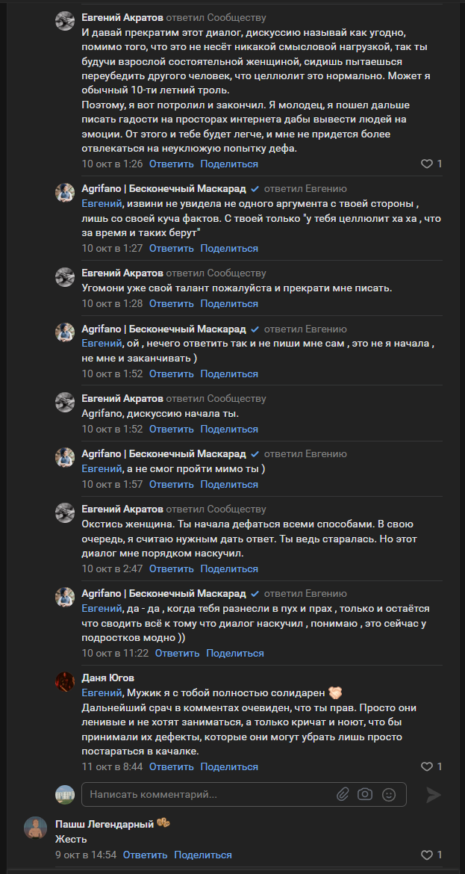Click Пашш Легендарный's avatar picture
Image resolution: width=465 pixels, height=874 pixels.
35,827
